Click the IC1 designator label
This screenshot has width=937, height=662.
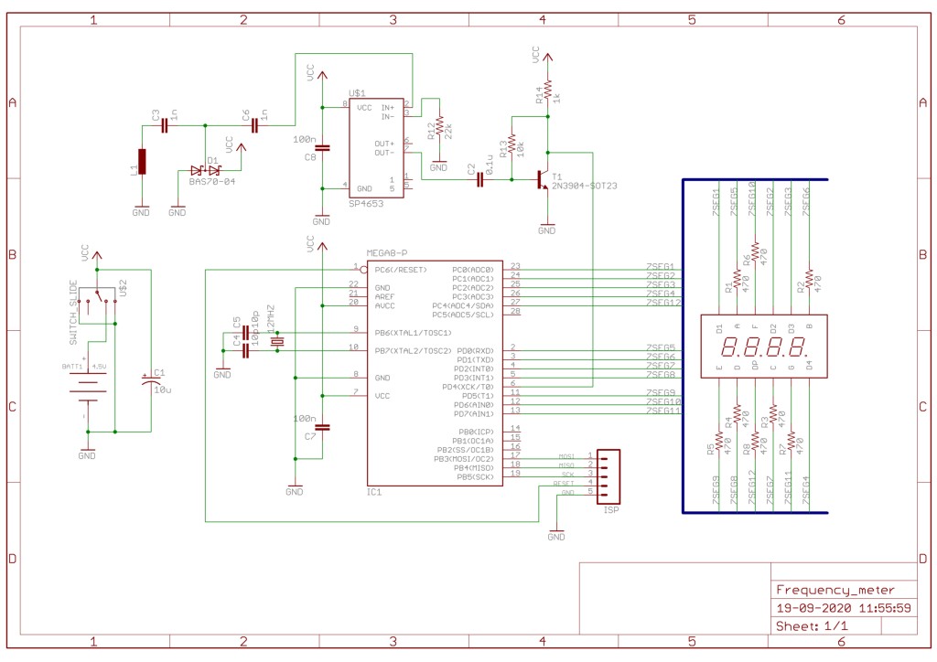click(374, 493)
